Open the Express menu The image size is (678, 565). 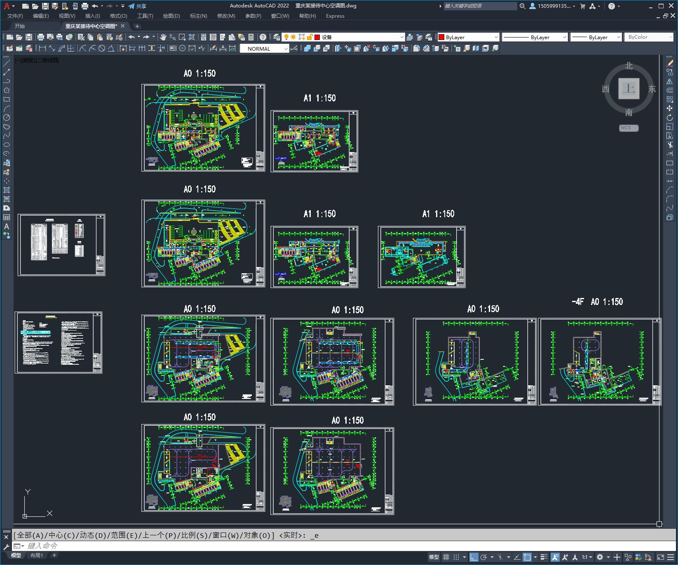pyautogui.click(x=335, y=16)
